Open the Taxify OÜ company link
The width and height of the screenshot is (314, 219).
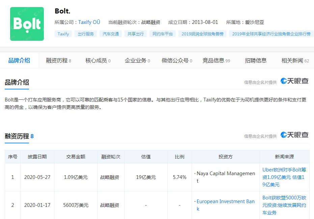click(x=89, y=22)
